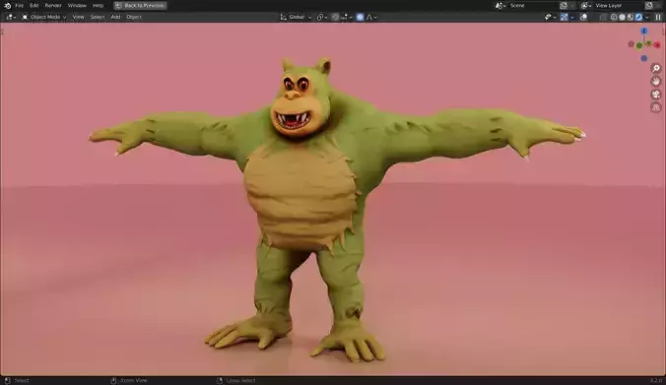Image resolution: width=666 pixels, height=385 pixels.
Task: Open object type visibility dropdown
Action: (550, 17)
